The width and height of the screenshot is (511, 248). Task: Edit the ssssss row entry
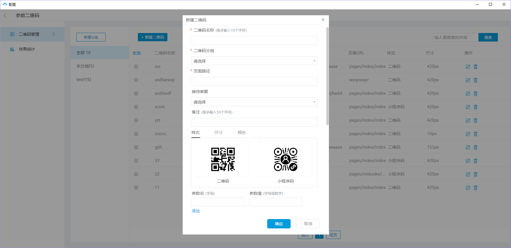click(468, 134)
